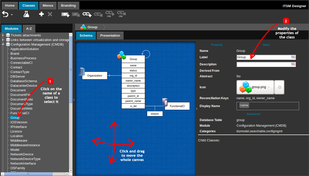Click the add icon button beside group.png
This screenshot has width=309, height=176.
click(x=279, y=87)
